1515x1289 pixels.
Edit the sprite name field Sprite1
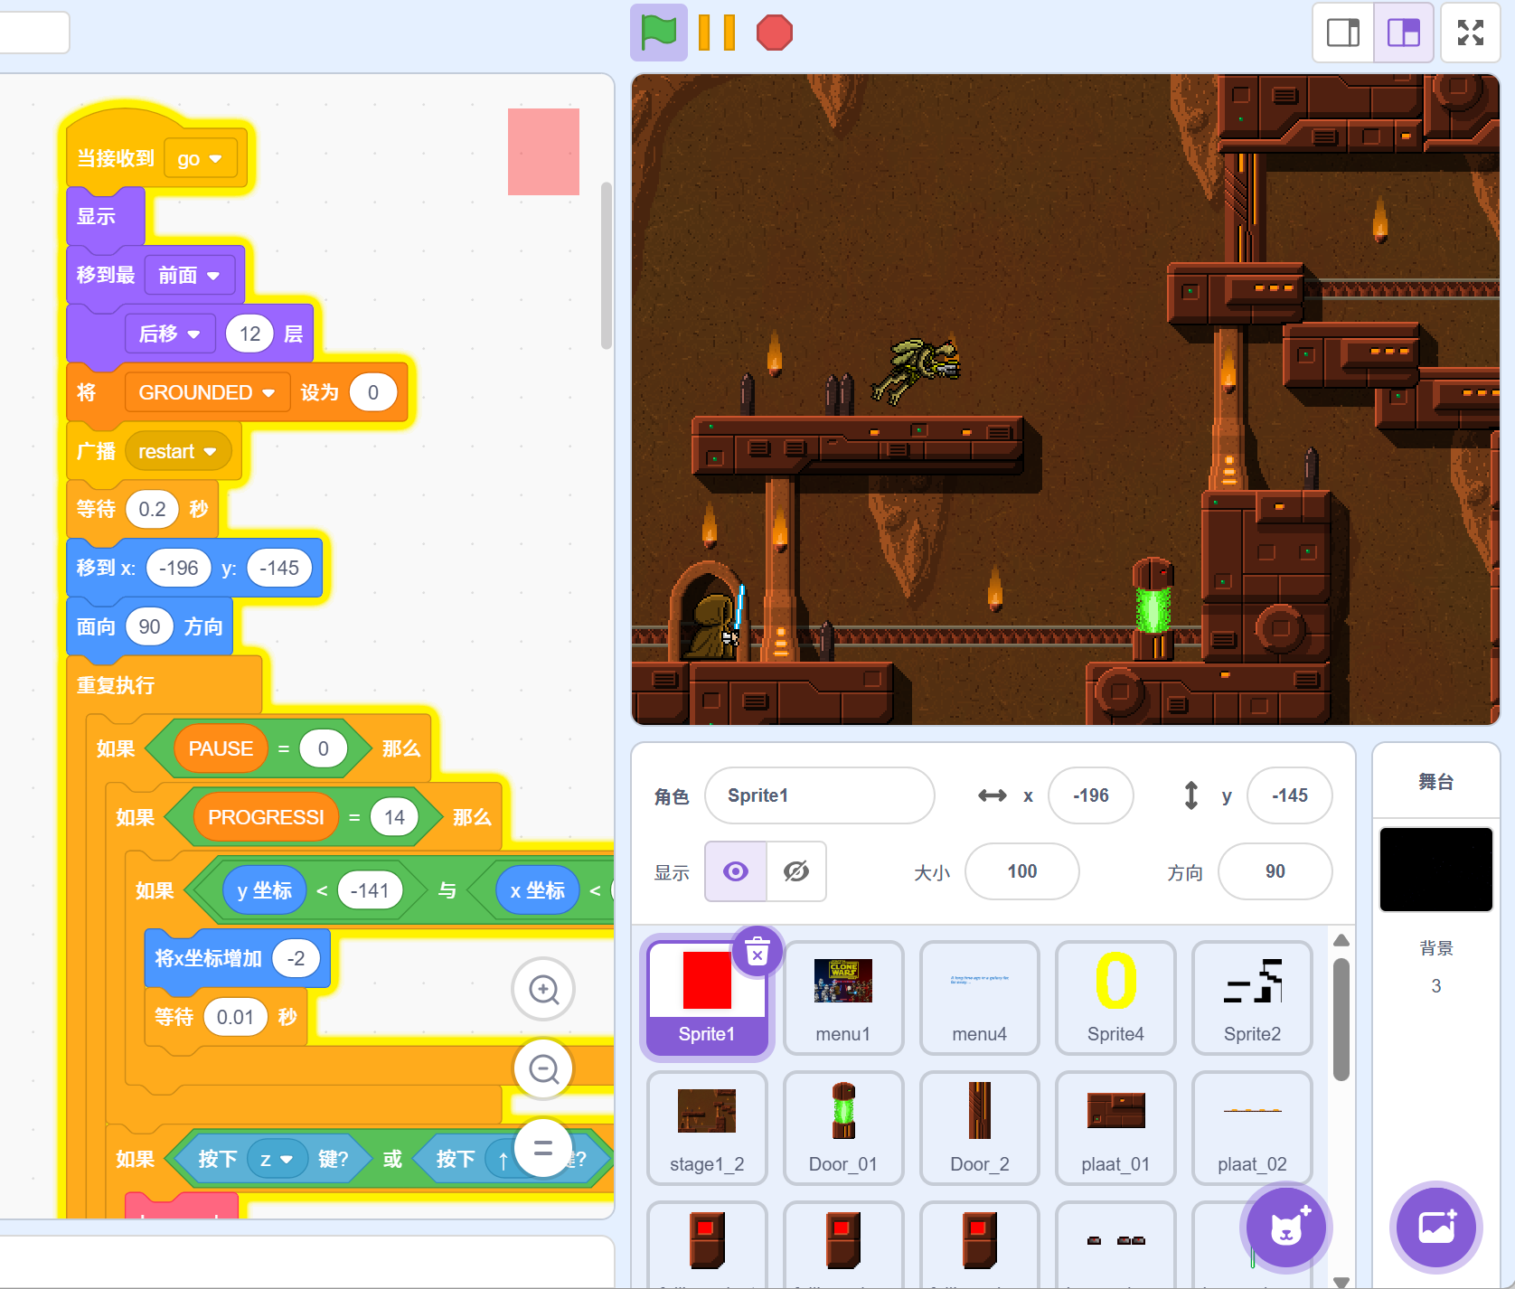(819, 795)
